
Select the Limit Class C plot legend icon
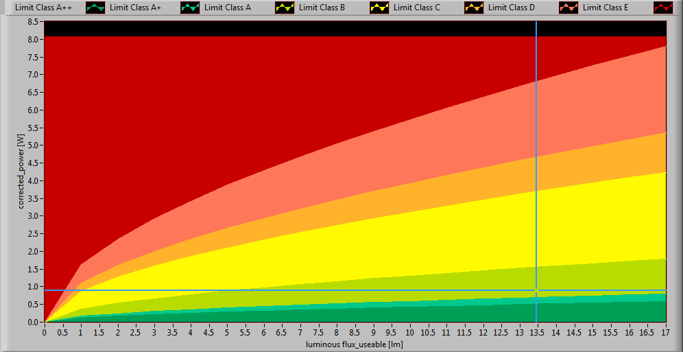click(475, 8)
